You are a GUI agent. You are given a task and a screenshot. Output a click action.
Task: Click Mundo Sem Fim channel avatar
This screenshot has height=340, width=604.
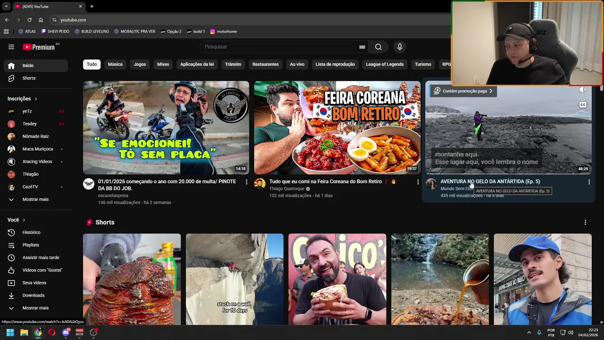click(431, 184)
